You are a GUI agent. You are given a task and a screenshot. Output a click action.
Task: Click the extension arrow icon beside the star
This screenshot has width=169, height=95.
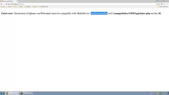pyautogui.click(x=162, y=4)
